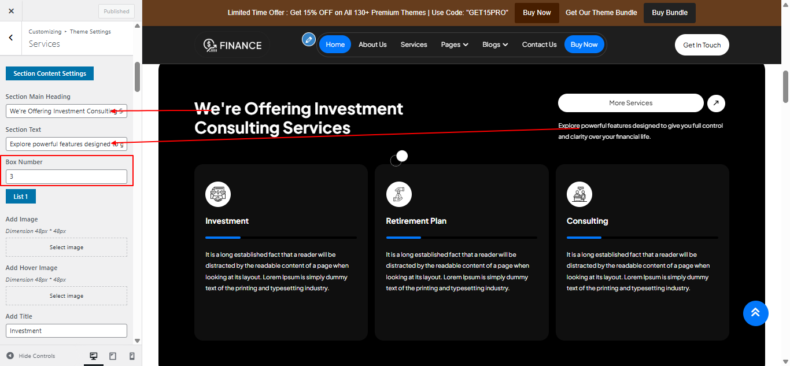Click the More Services button

tap(630, 103)
